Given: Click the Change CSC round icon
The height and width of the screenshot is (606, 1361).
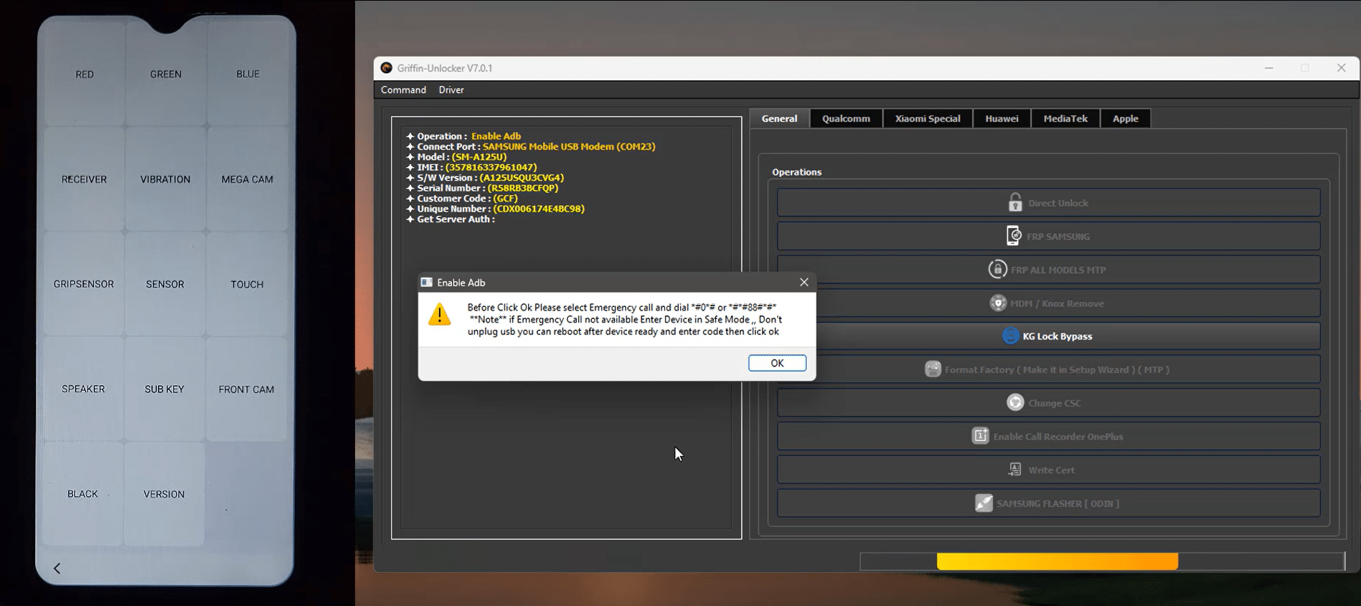Looking at the screenshot, I should [1015, 402].
